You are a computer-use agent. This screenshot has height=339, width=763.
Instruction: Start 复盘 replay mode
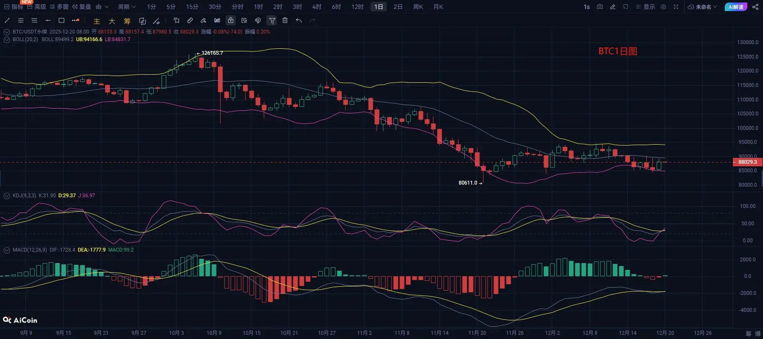81,7
